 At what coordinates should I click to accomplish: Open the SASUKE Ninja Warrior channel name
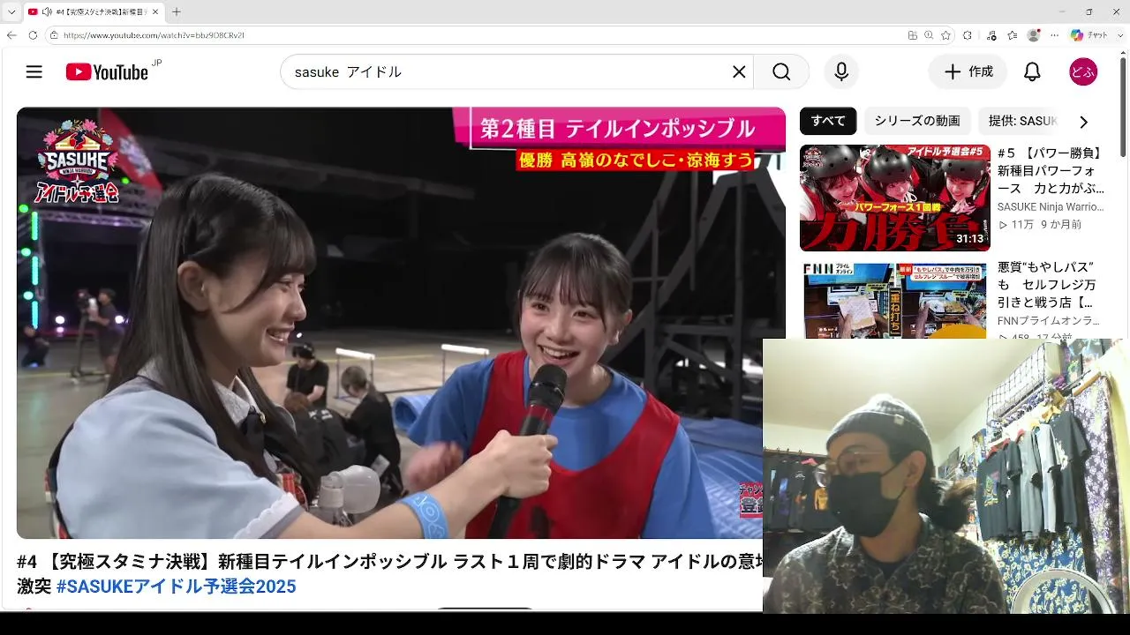point(1051,207)
